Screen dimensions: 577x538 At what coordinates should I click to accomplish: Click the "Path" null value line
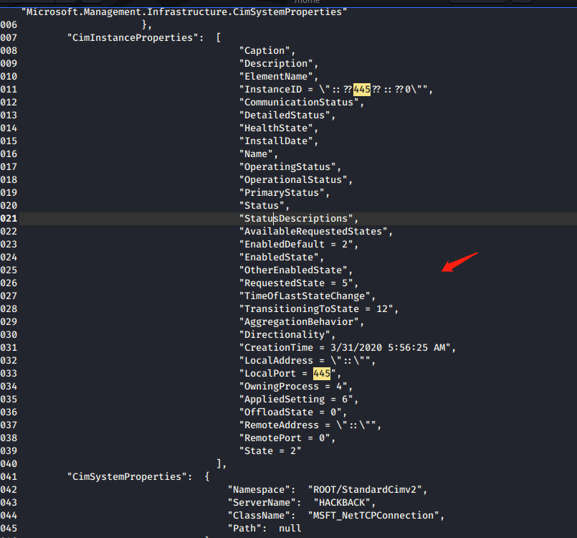pyautogui.click(x=264, y=528)
